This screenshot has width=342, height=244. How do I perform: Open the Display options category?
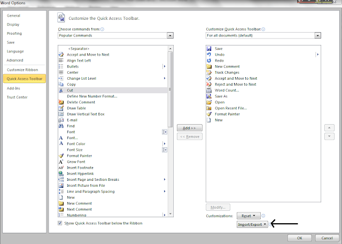click(13, 25)
